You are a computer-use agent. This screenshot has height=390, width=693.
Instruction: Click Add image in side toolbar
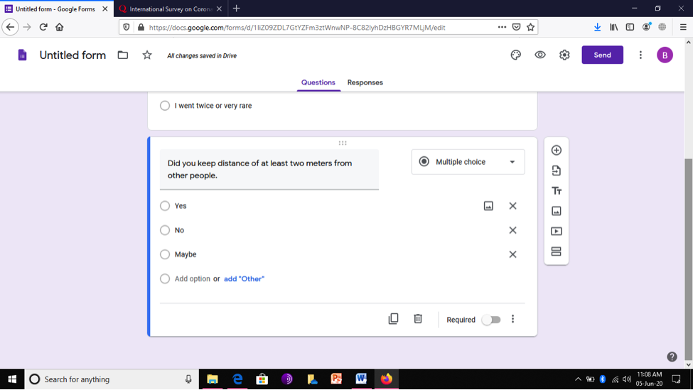[556, 211]
